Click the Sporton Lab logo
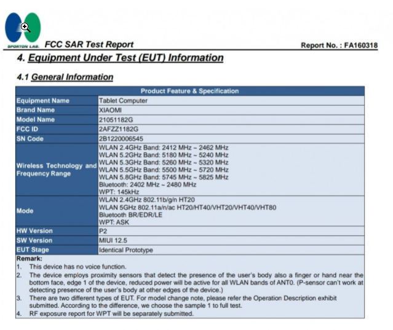Screen dimensions: 393x330 click(23, 30)
